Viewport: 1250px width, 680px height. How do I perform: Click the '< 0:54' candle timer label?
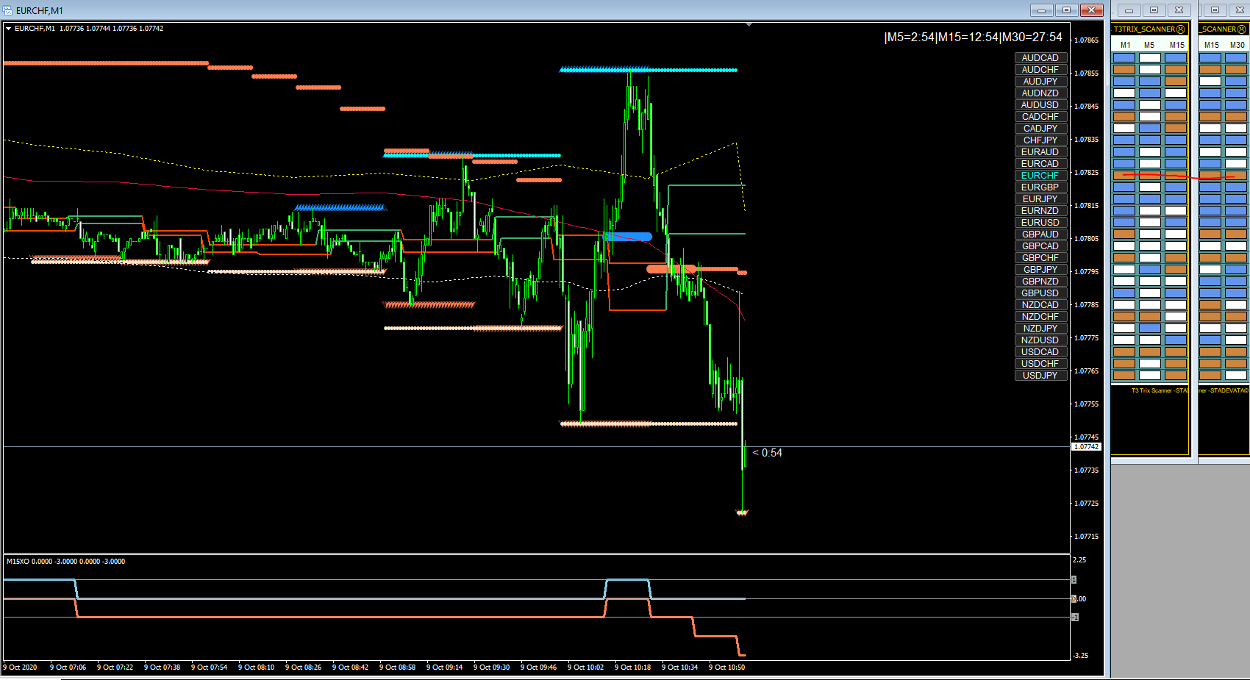[x=768, y=453]
